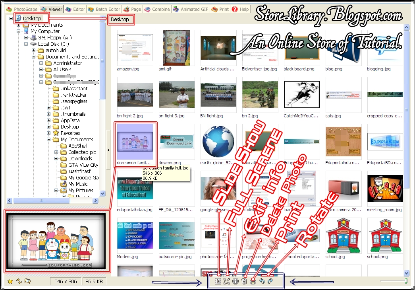Show Exif info icon
This screenshot has width=415, height=290.
pos(235,281)
